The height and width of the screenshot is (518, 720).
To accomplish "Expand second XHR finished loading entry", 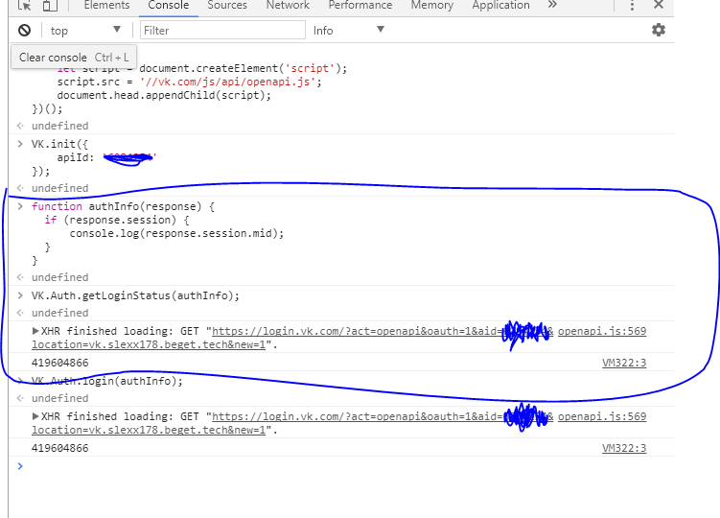I will pos(35,416).
